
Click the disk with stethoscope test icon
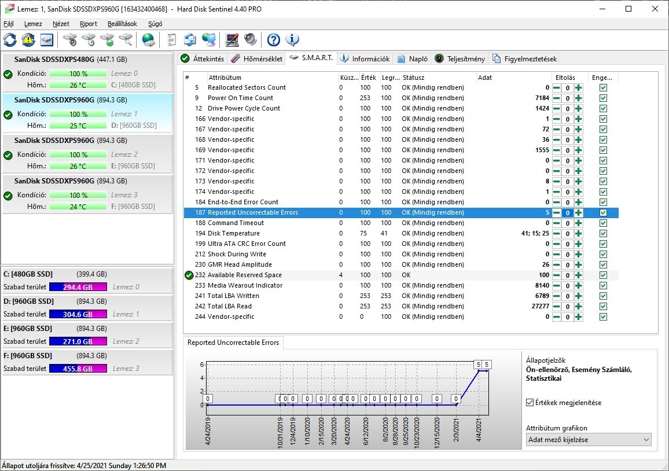[70, 40]
